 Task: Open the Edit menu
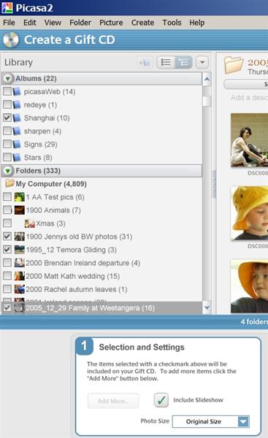tap(30, 23)
